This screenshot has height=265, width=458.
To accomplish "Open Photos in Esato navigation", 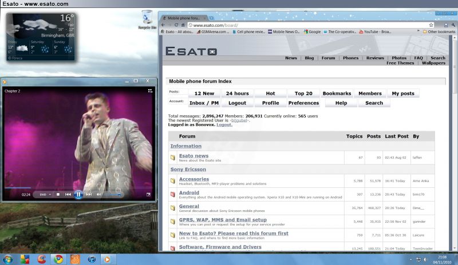I will pos(399,58).
